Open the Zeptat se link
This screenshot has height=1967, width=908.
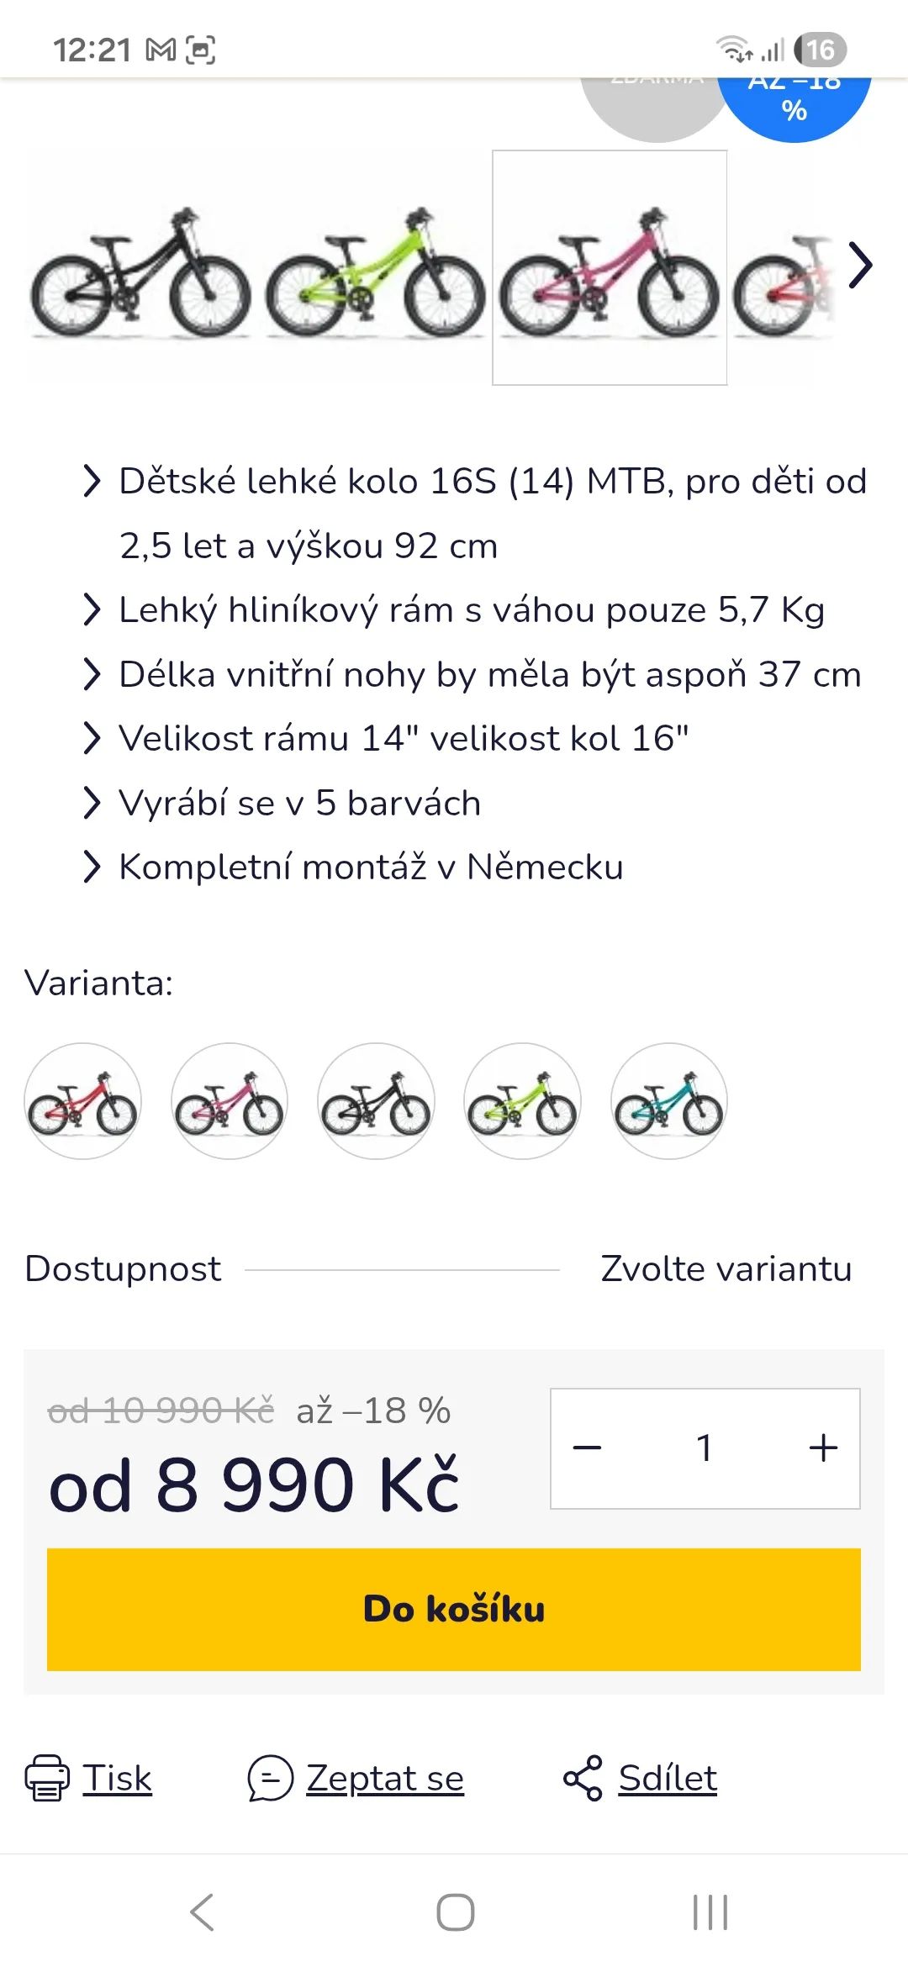tap(385, 1778)
